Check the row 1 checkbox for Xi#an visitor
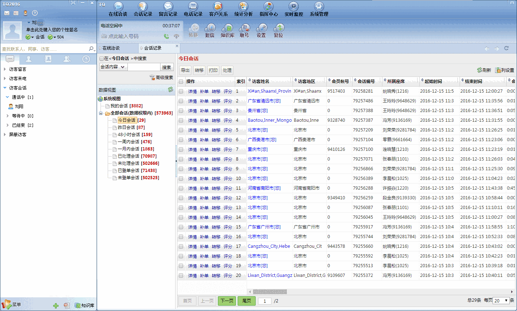 pyautogui.click(x=181, y=92)
